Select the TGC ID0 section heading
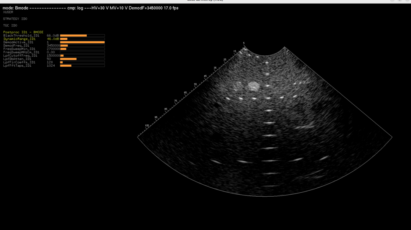Viewport: 411px width, 230px height. 10,25
